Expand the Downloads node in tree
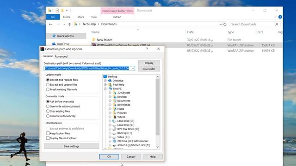 pos(110,105)
